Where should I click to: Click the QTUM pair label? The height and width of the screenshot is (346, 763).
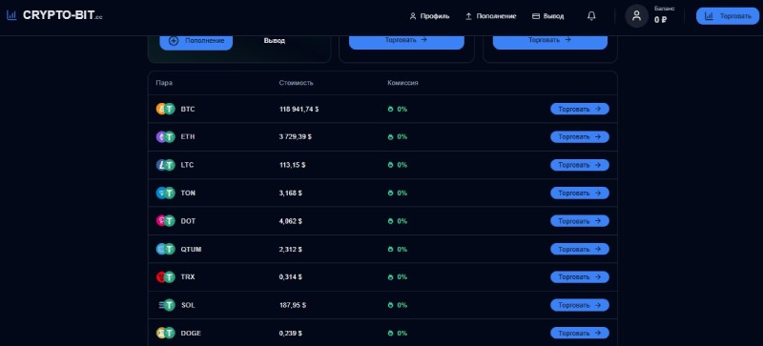coord(191,249)
